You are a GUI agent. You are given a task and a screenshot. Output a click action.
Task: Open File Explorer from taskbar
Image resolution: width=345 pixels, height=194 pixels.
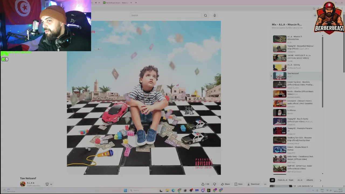coord(167,190)
